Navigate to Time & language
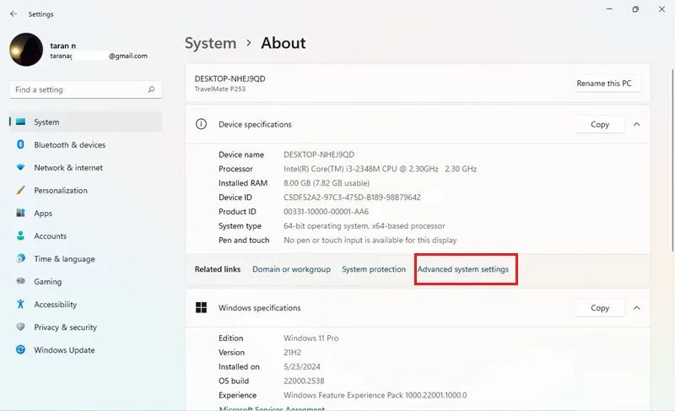Image resolution: width=675 pixels, height=411 pixels. 86,258
